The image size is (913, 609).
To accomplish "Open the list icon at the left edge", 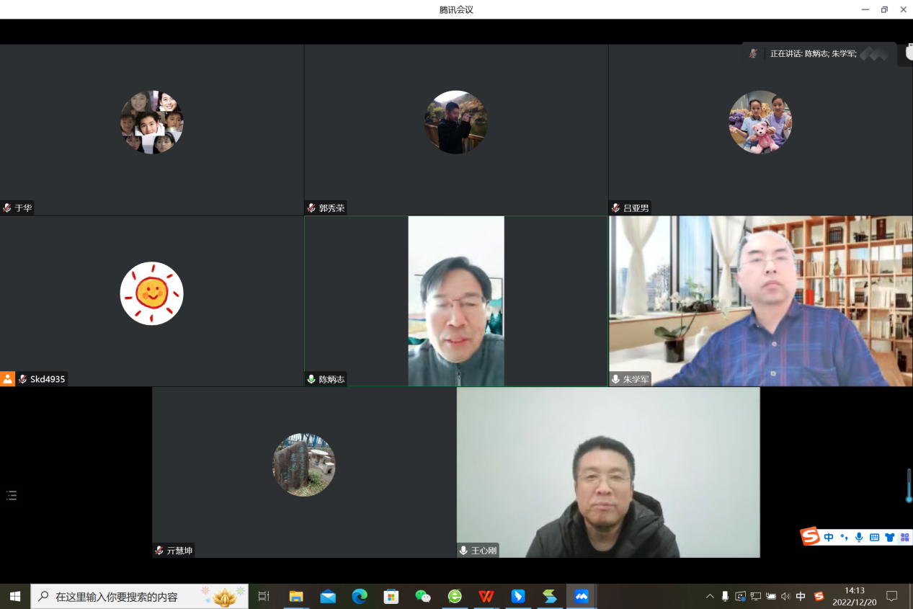I will (12, 495).
